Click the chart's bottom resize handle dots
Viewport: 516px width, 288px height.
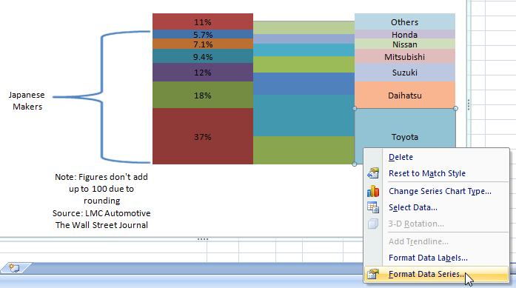tap(203, 239)
